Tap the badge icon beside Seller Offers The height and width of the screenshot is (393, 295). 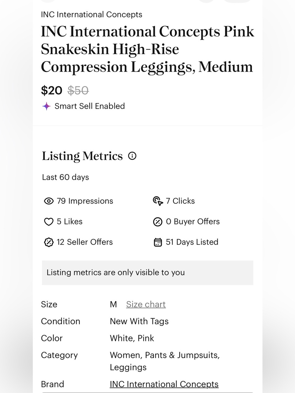click(49, 242)
